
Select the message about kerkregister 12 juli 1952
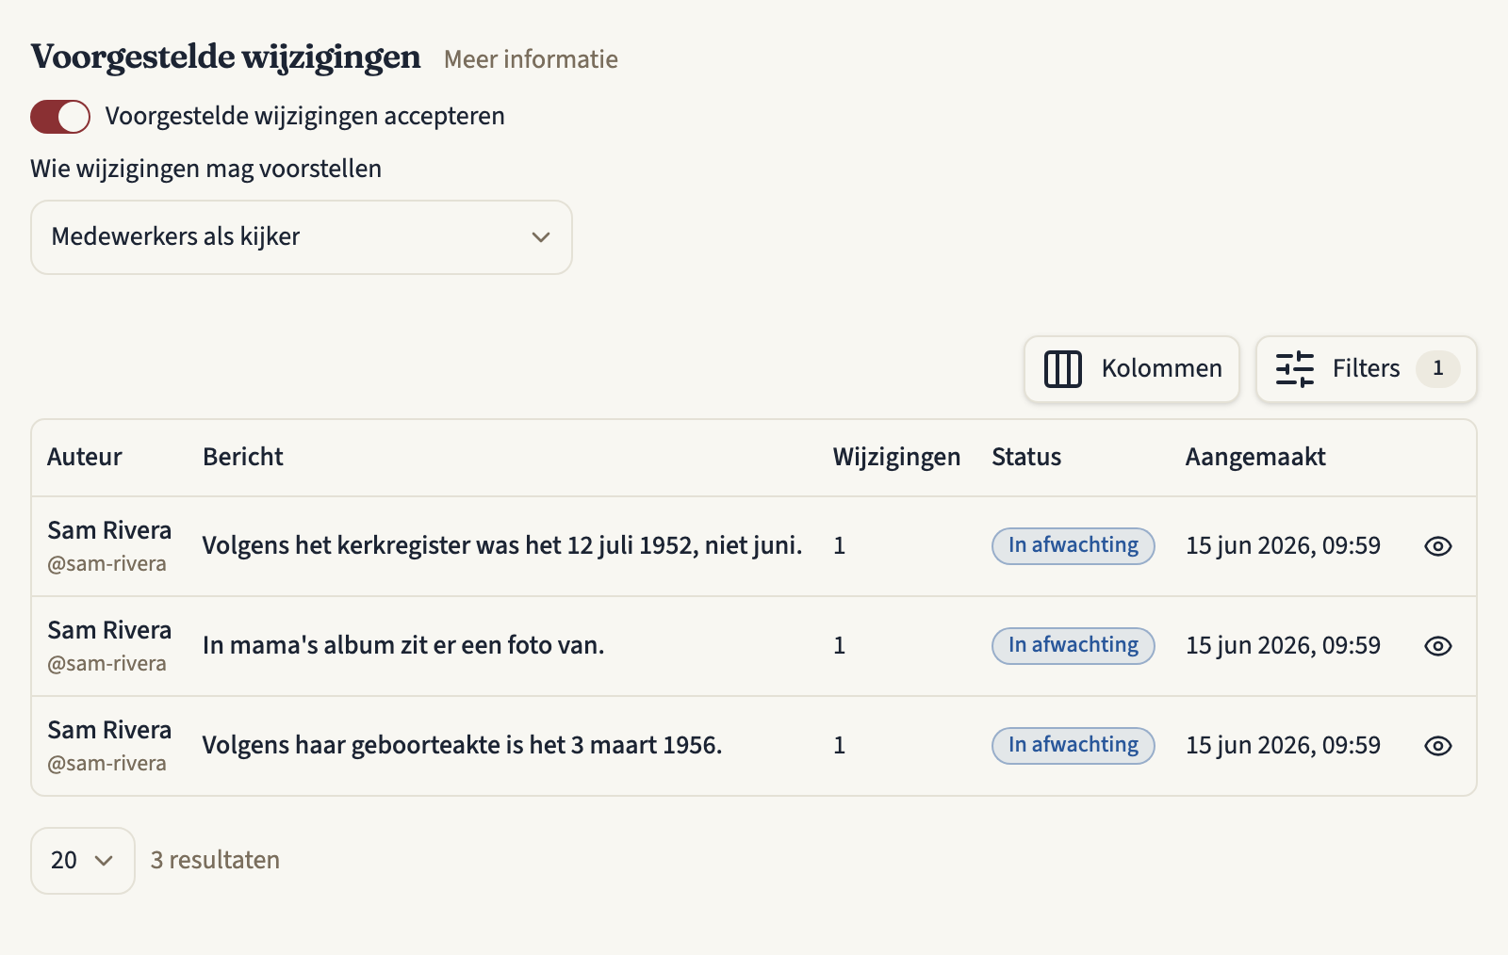[502, 546]
